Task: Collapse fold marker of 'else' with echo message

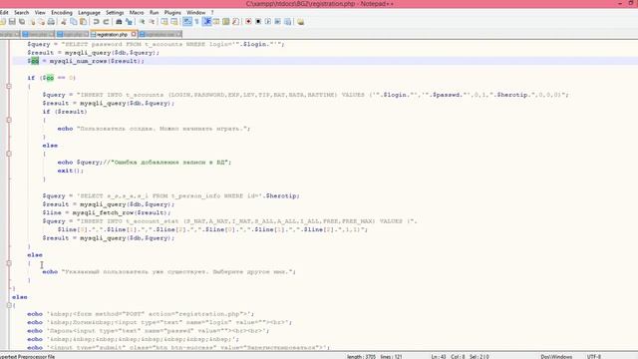Action: [9, 263]
